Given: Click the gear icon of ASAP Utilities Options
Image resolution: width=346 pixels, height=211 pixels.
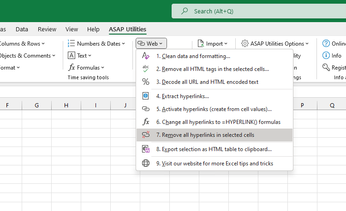Looking at the screenshot, I should (x=245, y=44).
